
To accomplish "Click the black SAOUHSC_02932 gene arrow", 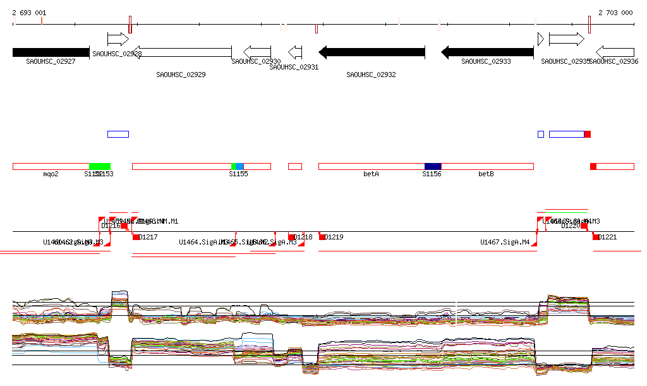I will pos(372,52).
